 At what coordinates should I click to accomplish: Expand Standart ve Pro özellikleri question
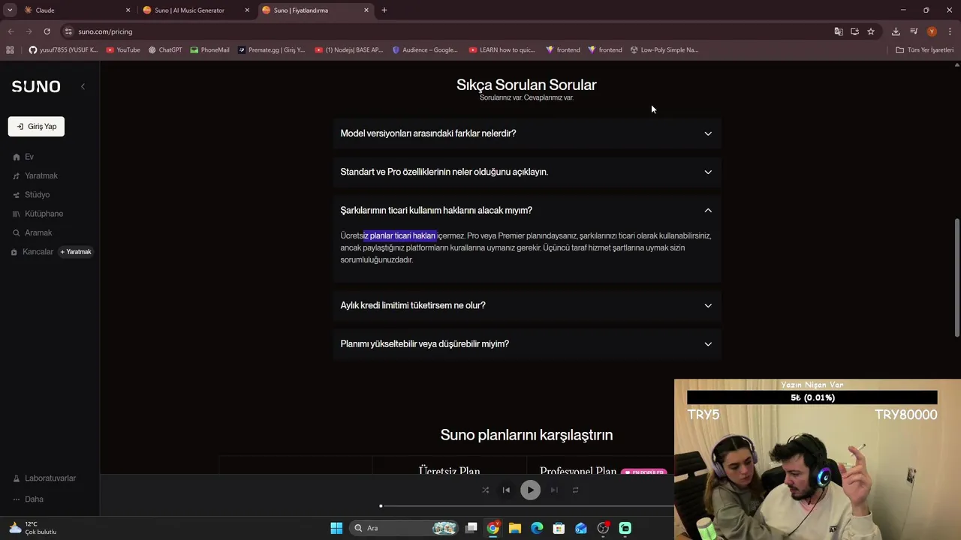coord(526,172)
